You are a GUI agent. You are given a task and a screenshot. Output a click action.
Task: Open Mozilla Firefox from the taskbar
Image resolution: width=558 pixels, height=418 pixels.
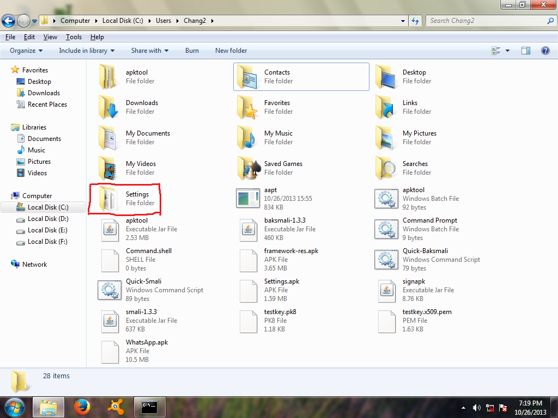coord(82,407)
